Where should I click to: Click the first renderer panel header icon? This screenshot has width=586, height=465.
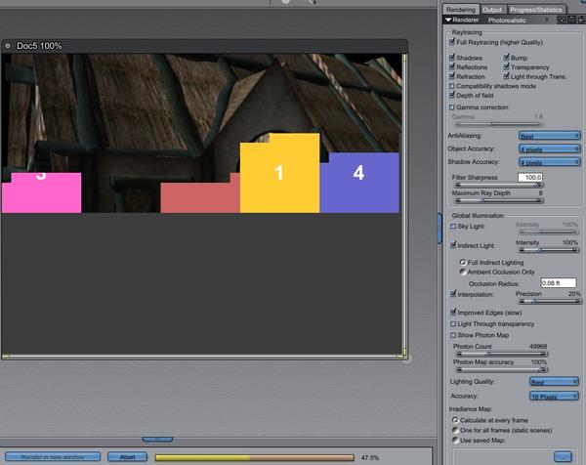561,20
